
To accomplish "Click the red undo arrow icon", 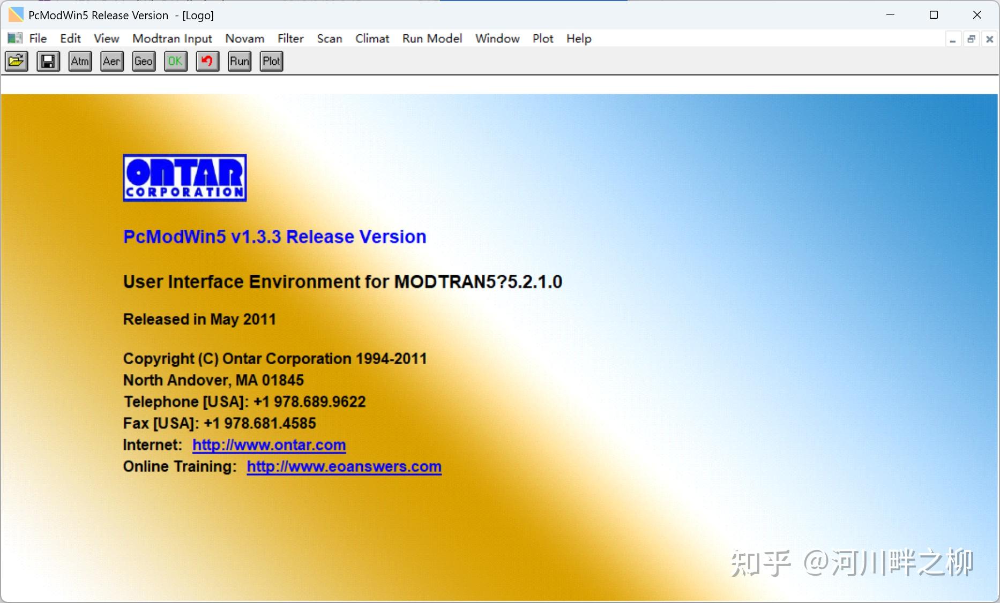I will point(207,61).
